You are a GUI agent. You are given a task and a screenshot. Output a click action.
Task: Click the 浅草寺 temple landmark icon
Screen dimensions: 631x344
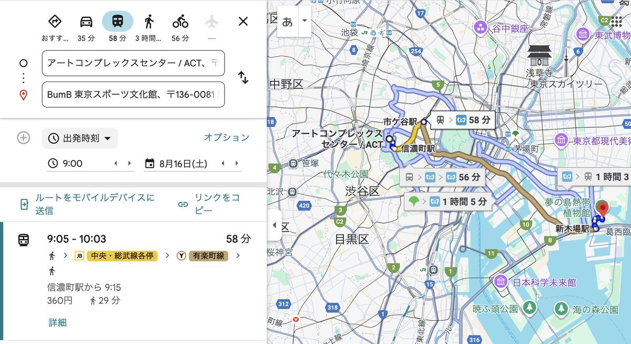pos(540,56)
